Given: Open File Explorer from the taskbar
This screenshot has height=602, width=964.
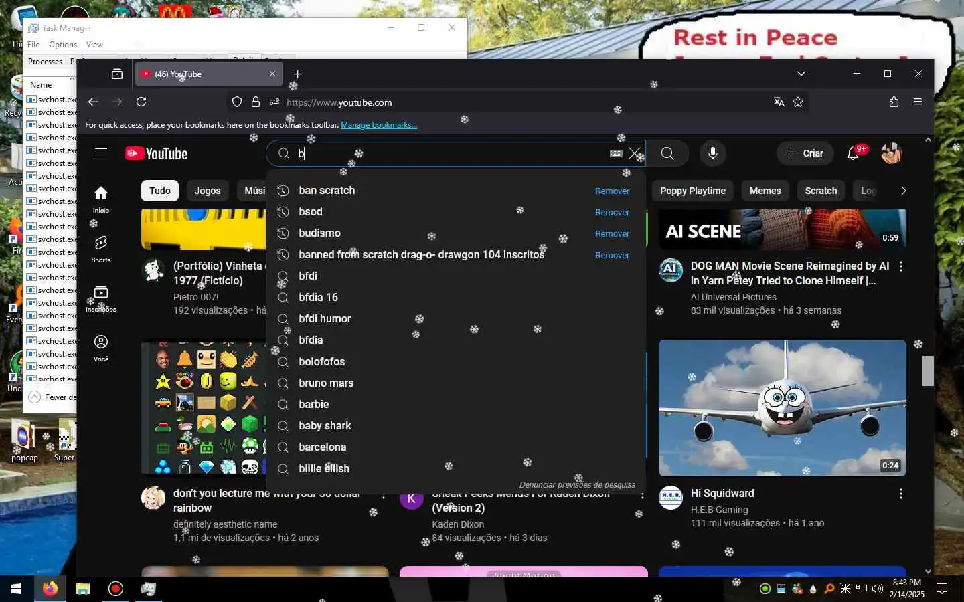Looking at the screenshot, I should [x=83, y=589].
